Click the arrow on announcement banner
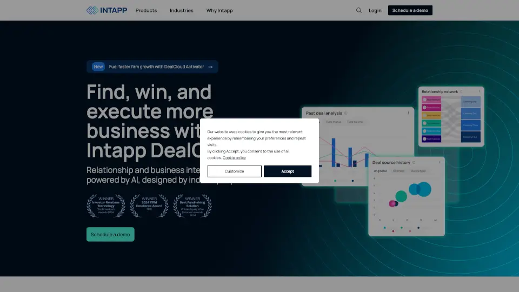 coord(210,67)
